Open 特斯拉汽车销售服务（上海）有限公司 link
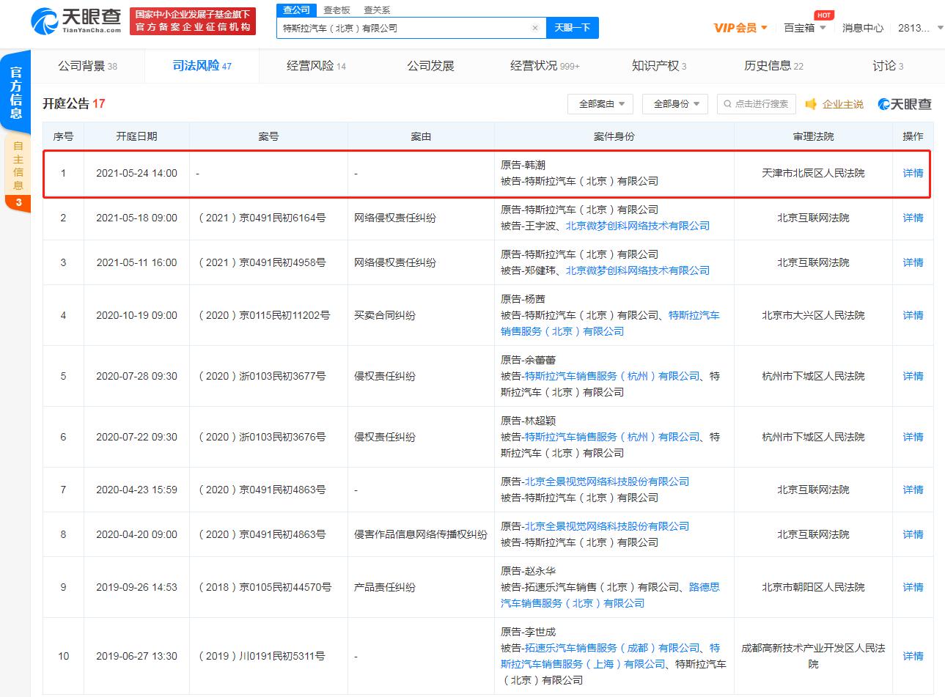The height and width of the screenshot is (697, 945). (610, 657)
